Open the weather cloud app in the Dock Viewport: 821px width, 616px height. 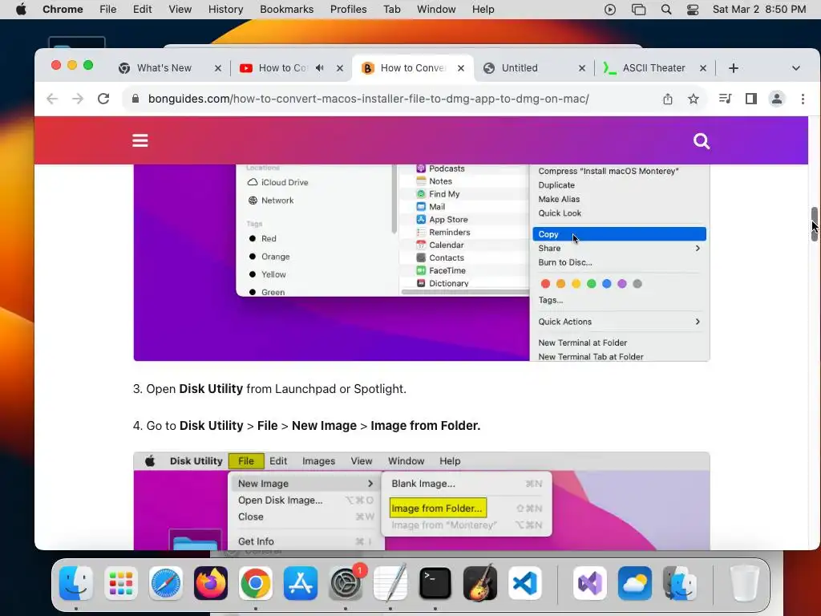[635, 583]
